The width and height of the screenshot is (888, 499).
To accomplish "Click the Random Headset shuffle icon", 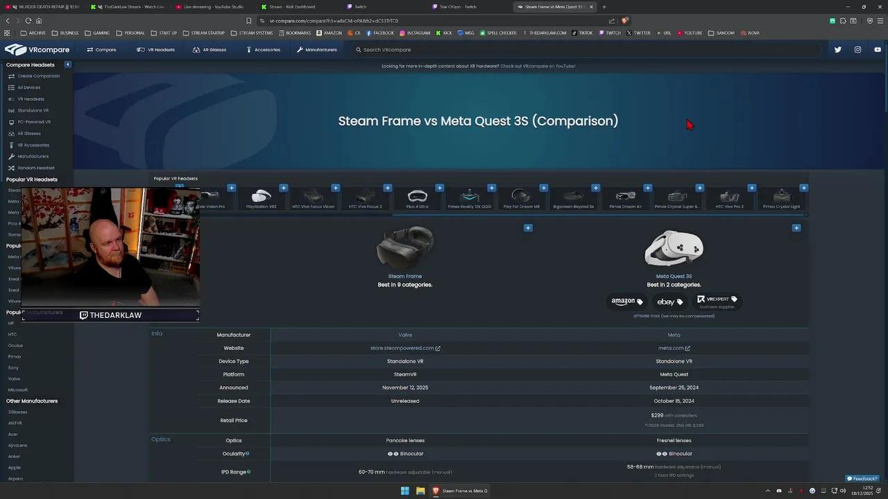I will (12, 168).
